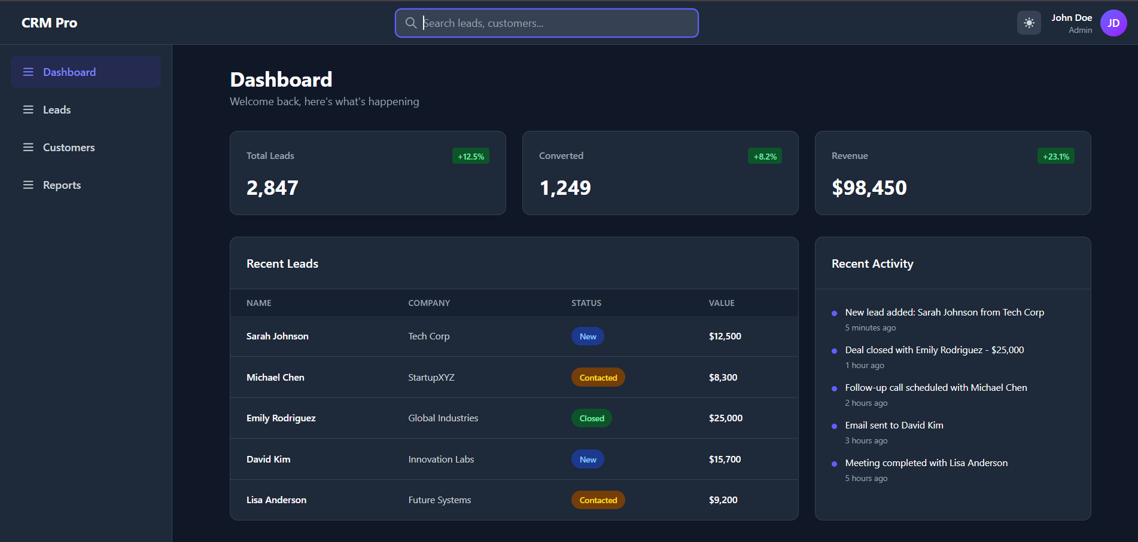Toggle light mode with sun icon

pyautogui.click(x=1029, y=23)
